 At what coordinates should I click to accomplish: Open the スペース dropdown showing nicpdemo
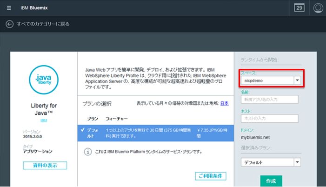coord(271,80)
